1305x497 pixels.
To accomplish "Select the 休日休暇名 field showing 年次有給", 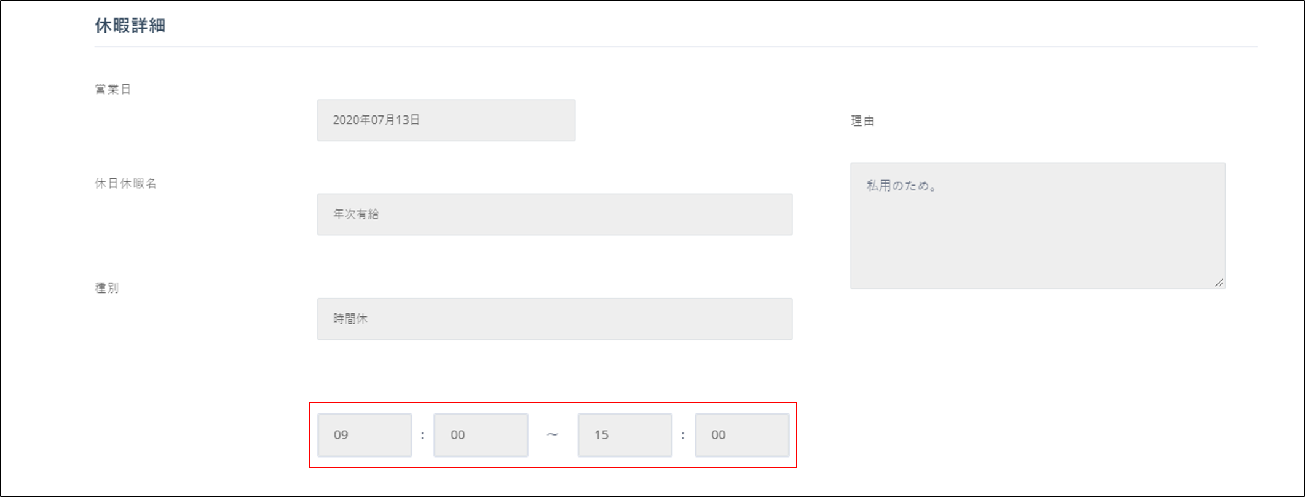I will (554, 214).
